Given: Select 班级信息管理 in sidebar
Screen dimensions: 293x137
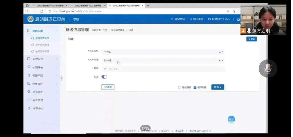Looking at the screenshot, I should point(42,38).
